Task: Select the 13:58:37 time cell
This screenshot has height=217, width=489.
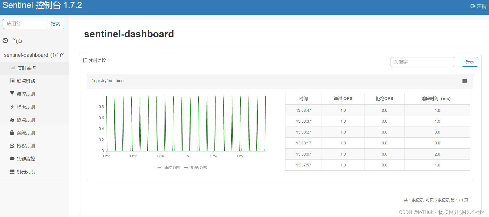Action: point(303,121)
